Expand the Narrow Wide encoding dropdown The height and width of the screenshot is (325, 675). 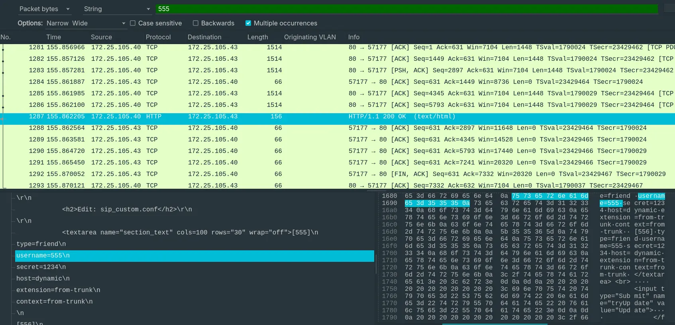click(x=86, y=23)
